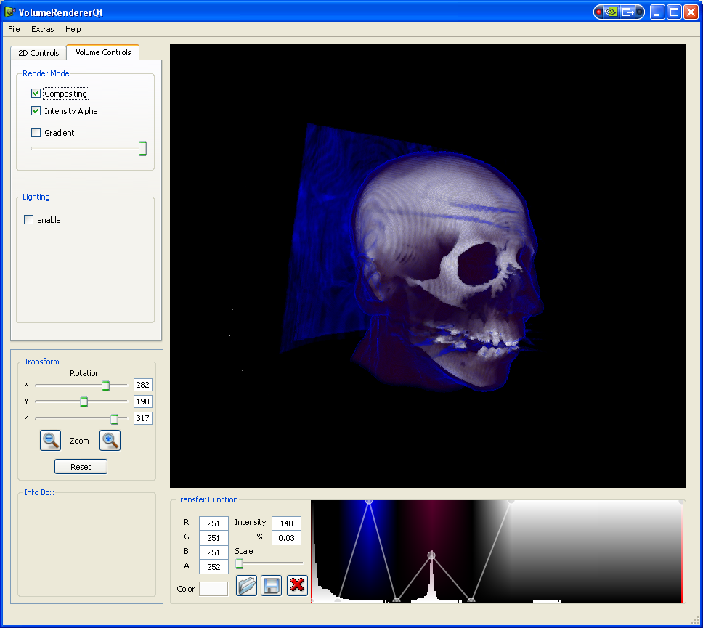Open the Help menu
Image resolution: width=703 pixels, height=628 pixels.
click(x=73, y=29)
